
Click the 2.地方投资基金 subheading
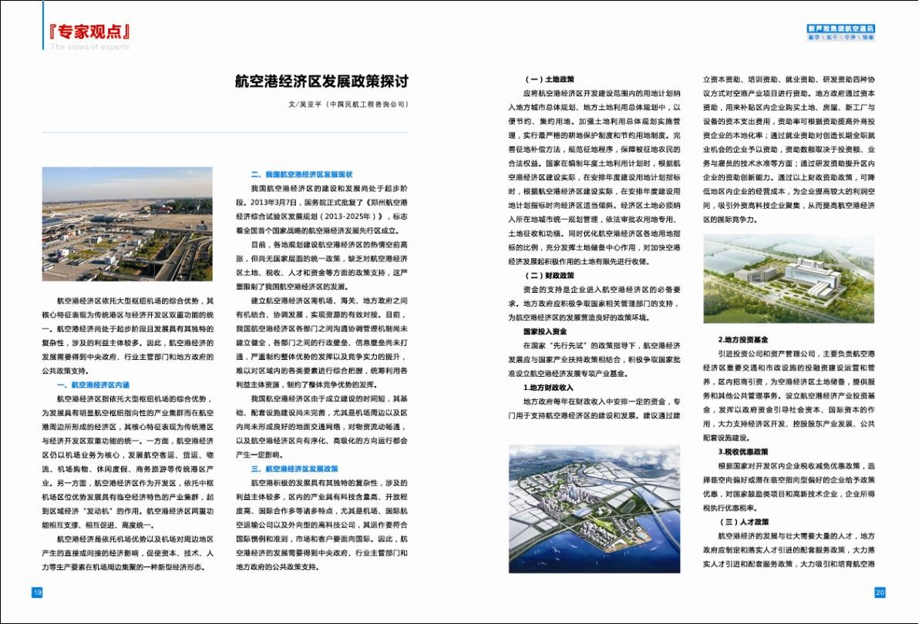pos(742,339)
